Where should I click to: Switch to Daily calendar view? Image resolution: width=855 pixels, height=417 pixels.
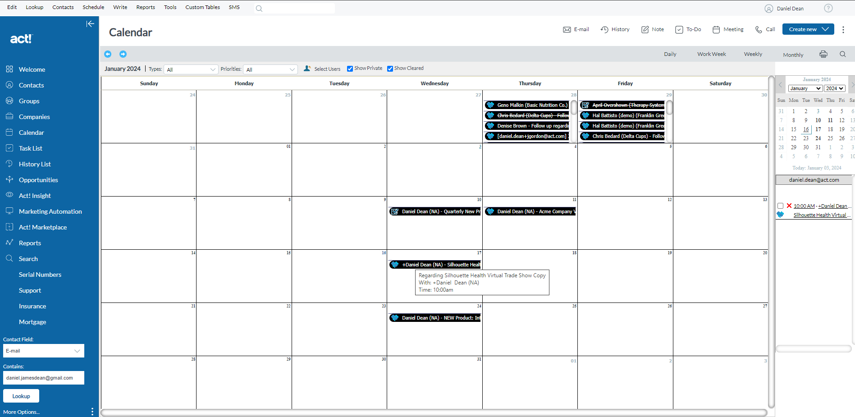[x=670, y=54]
